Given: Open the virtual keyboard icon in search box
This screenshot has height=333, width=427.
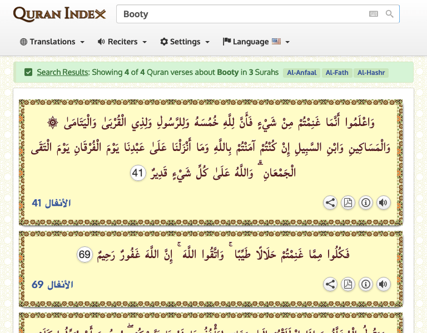Looking at the screenshot, I should (x=374, y=14).
